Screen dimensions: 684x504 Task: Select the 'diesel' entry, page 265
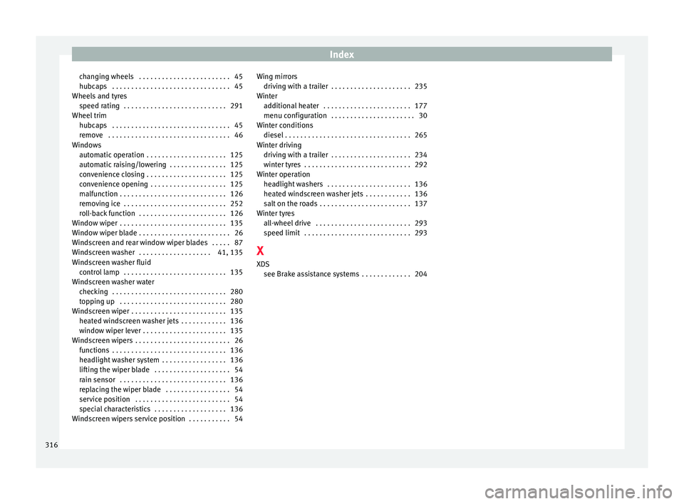346,135
